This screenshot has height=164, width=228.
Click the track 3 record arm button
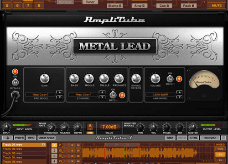[x=66, y=156]
